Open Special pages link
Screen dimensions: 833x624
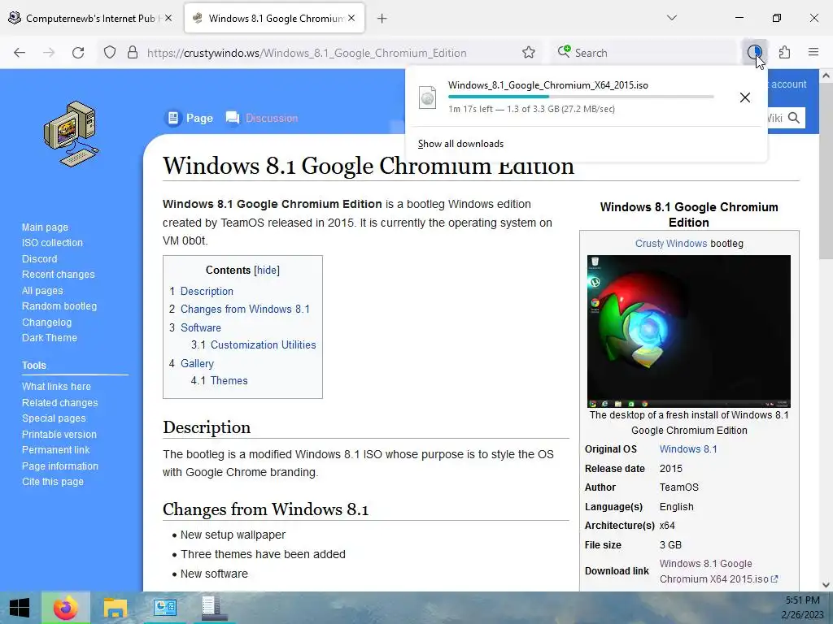[54, 418]
